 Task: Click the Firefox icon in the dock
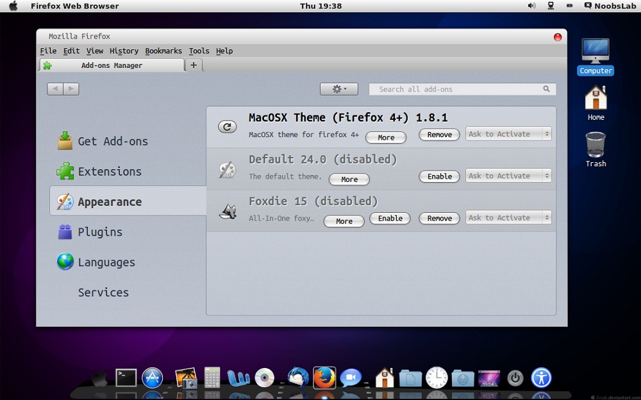[x=324, y=378]
